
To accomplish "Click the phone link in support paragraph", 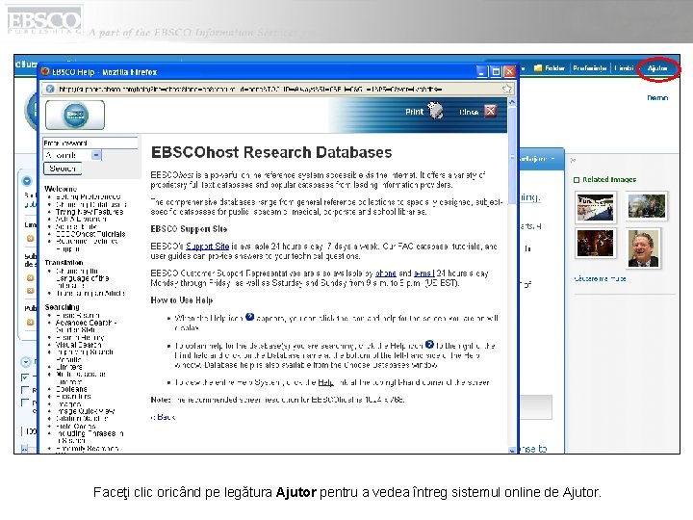I will click(385, 273).
